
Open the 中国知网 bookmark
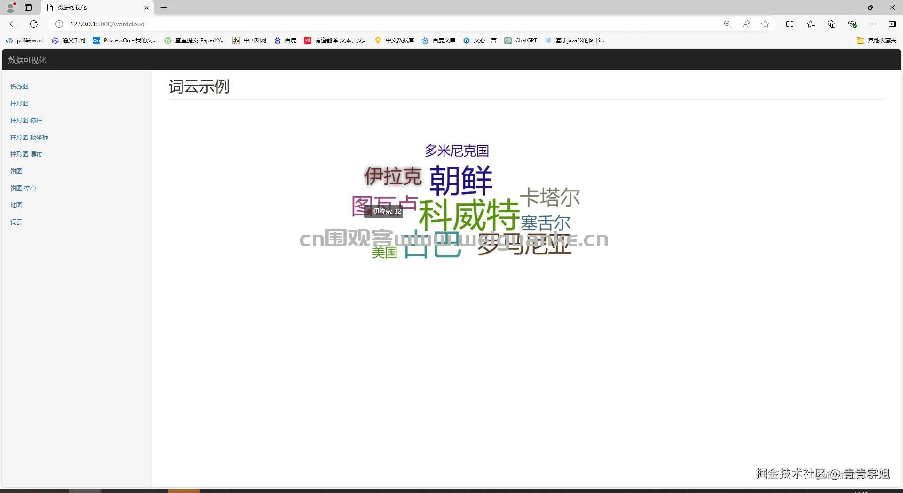249,40
